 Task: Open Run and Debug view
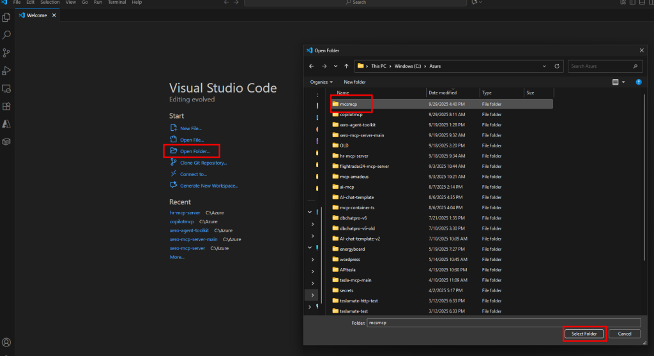(x=7, y=71)
